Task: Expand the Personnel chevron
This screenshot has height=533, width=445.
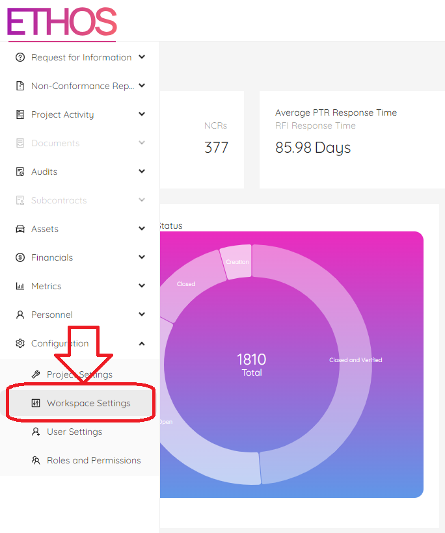Action: tap(142, 314)
